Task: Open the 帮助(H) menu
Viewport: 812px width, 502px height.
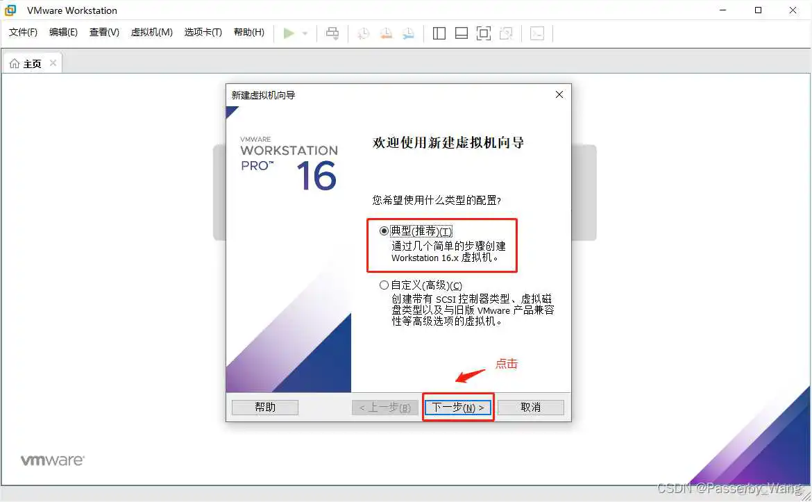Action: coord(249,32)
